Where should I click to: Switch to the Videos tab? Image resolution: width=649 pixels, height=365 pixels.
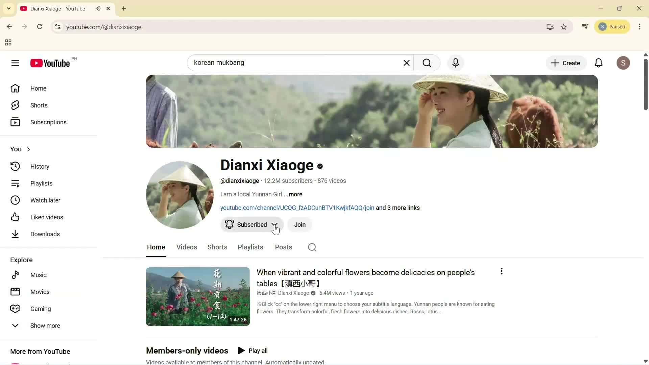click(x=186, y=247)
